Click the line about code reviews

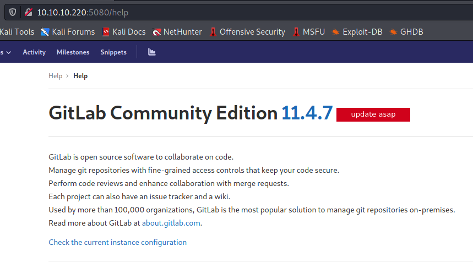click(168, 184)
